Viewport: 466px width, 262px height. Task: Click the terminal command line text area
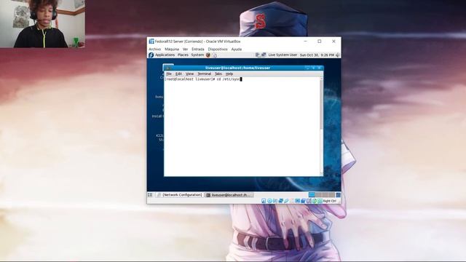tap(242, 126)
